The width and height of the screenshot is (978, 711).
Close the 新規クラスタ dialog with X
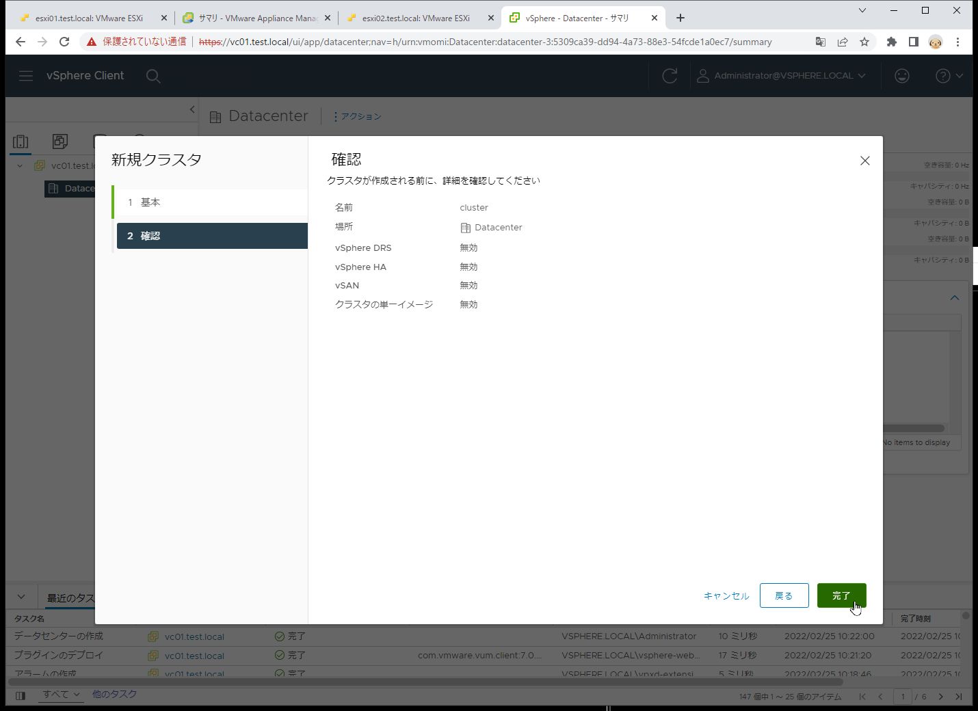[x=864, y=161]
